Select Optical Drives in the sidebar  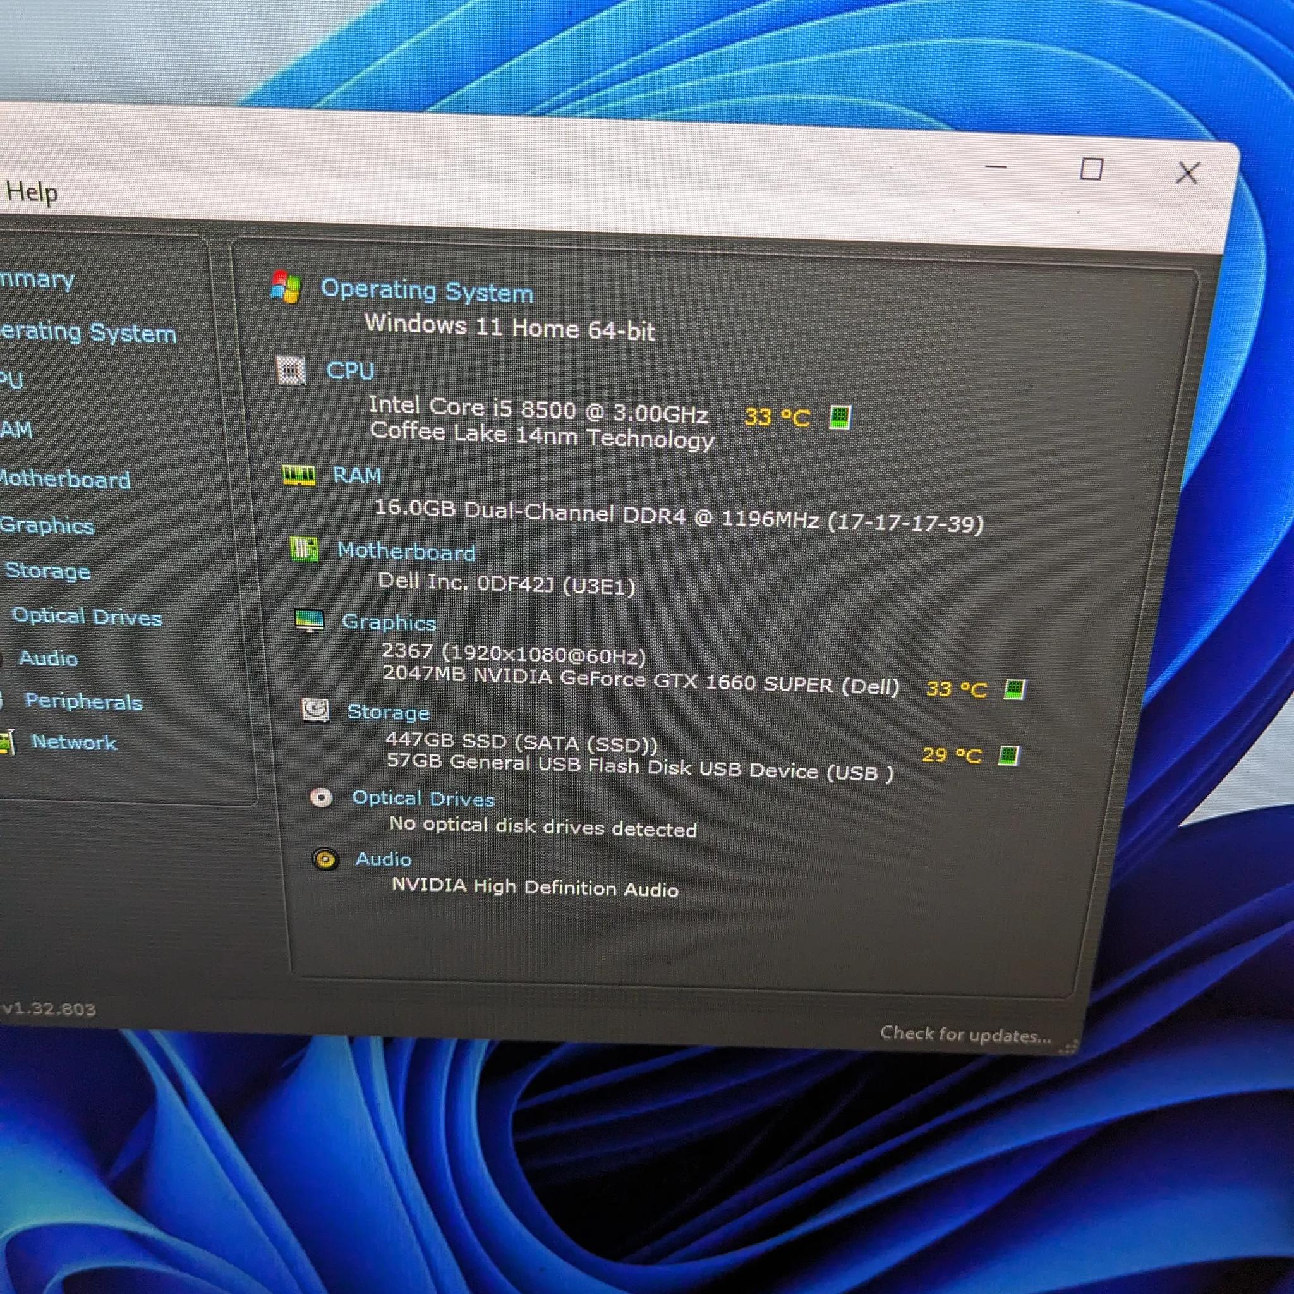87,616
